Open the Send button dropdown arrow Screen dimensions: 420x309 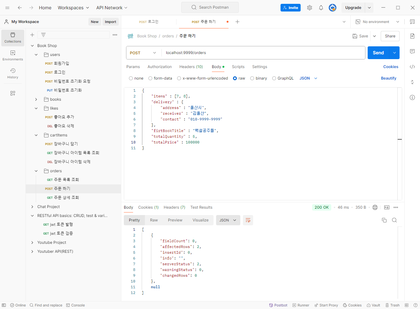pos(394,53)
